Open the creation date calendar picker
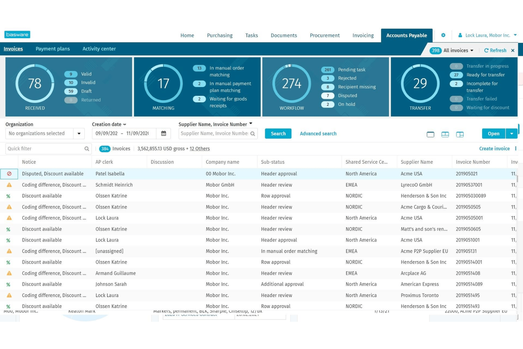The image size is (523, 349). tap(164, 133)
